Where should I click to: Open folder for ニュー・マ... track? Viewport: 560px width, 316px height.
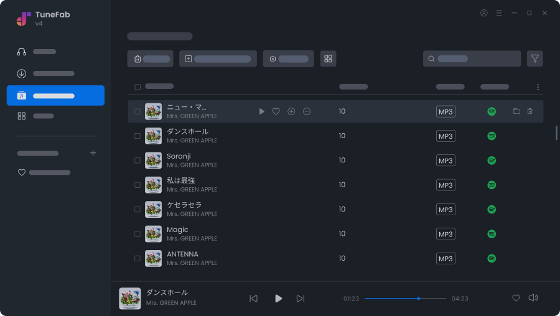point(516,111)
